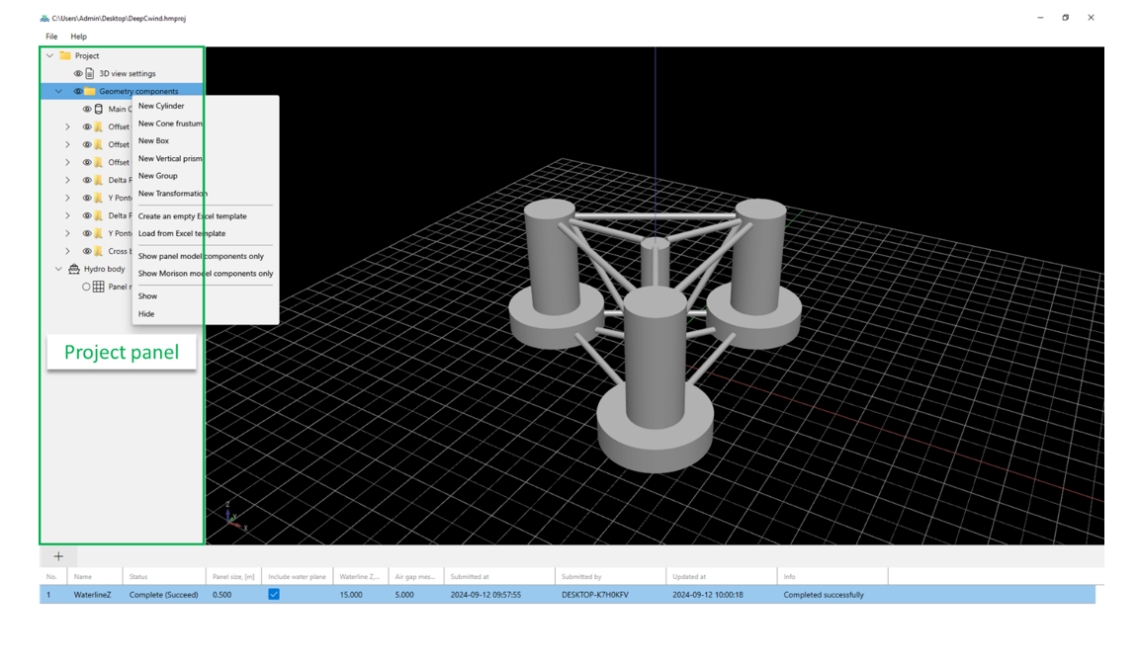1140x664 pixels.
Task: Toggle visibility eye of the Cross b row
Action: point(87,251)
